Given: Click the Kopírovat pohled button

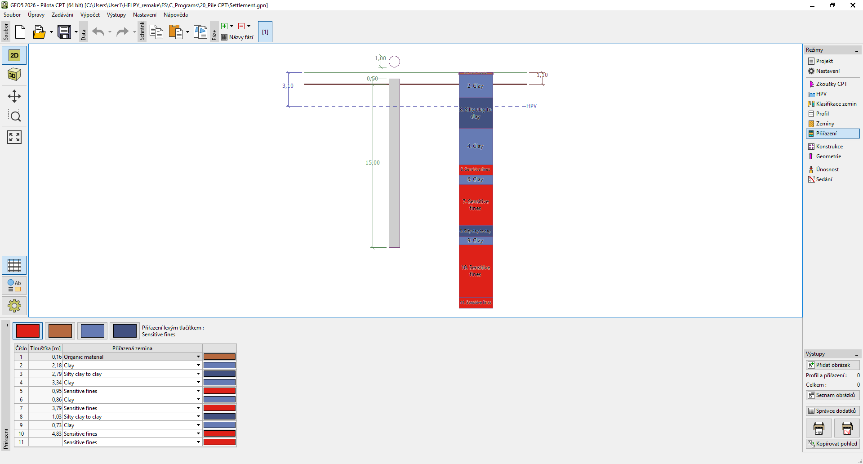Looking at the screenshot, I should click(x=832, y=444).
